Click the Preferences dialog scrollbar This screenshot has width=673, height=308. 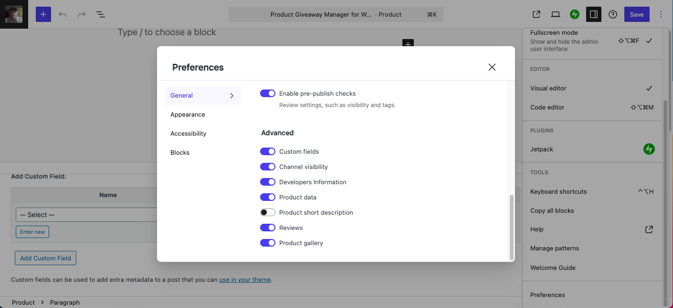coord(512,227)
